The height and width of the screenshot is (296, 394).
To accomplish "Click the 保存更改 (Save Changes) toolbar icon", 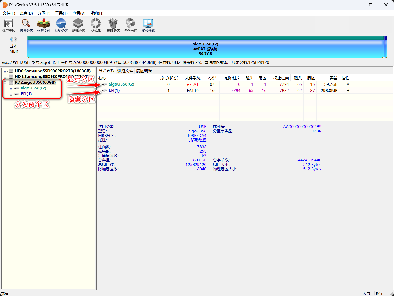I will click(x=9, y=25).
